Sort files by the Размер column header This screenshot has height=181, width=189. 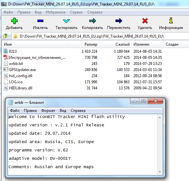[x=83, y=44]
